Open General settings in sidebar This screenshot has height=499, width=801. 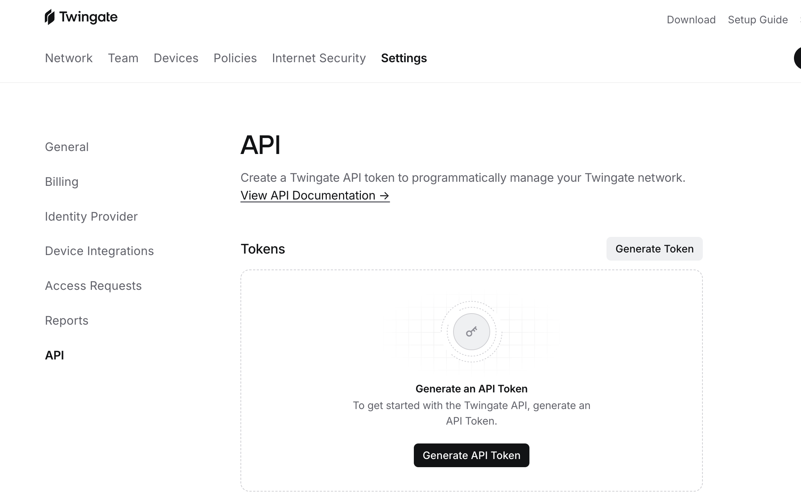pos(67,147)
